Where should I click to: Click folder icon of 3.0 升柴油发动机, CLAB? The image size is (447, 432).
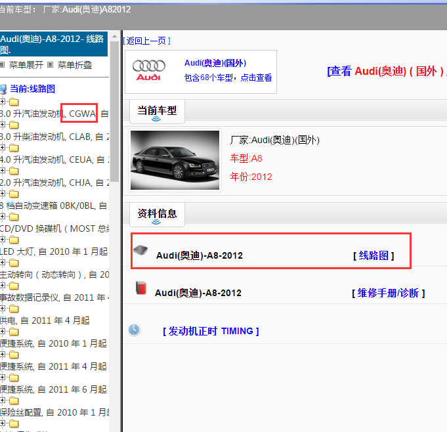click(x=14, y=125)
